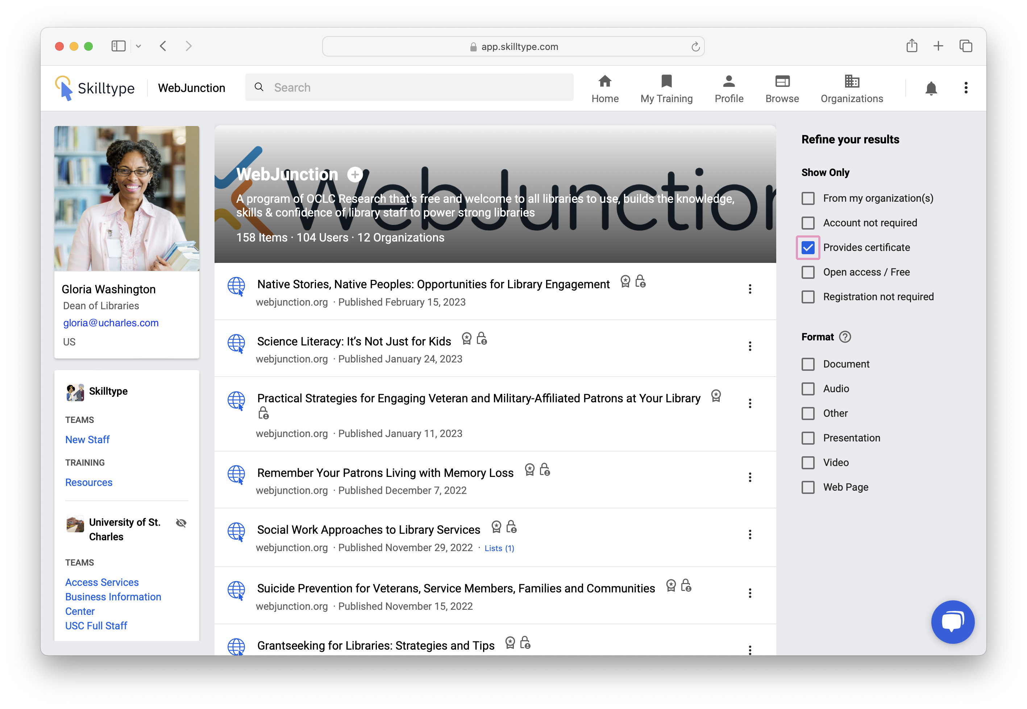The width and height of the screenshot is (1027, 709).
Task: Click the plus icon beside WebJunction title
Action: click(x=354, y=175)
